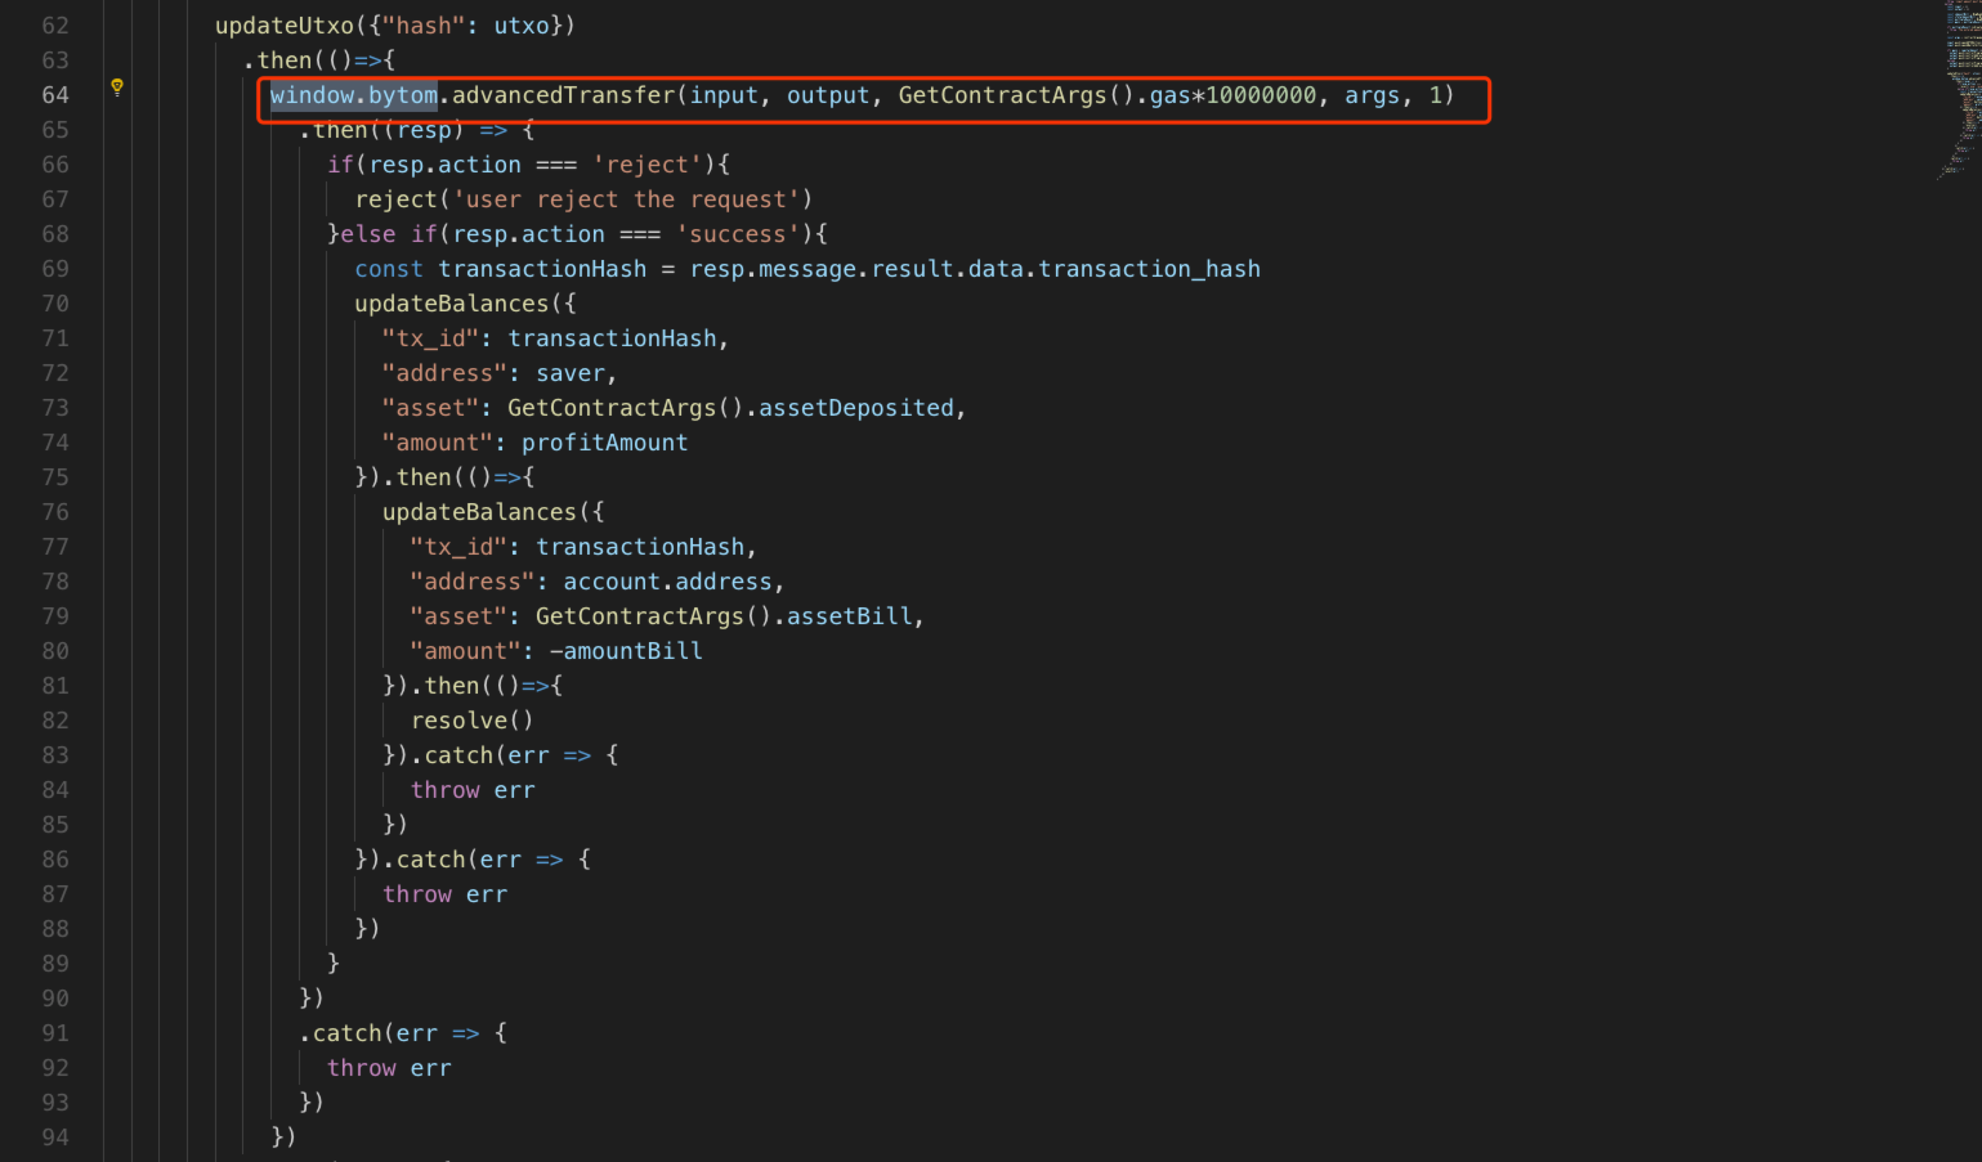Click line number 64 in the gutter
The image size is (1982, 1162).
55,95
